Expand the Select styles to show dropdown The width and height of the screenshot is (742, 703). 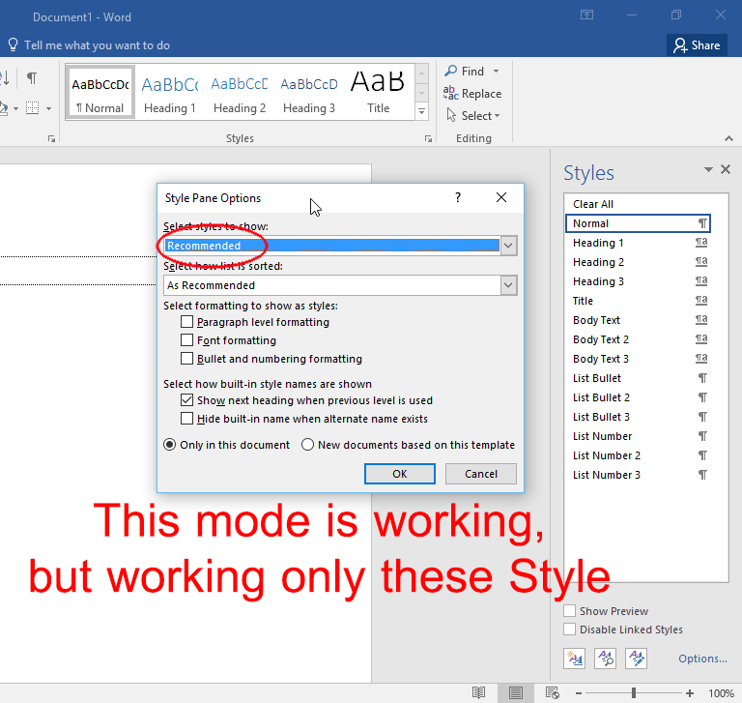508,246
